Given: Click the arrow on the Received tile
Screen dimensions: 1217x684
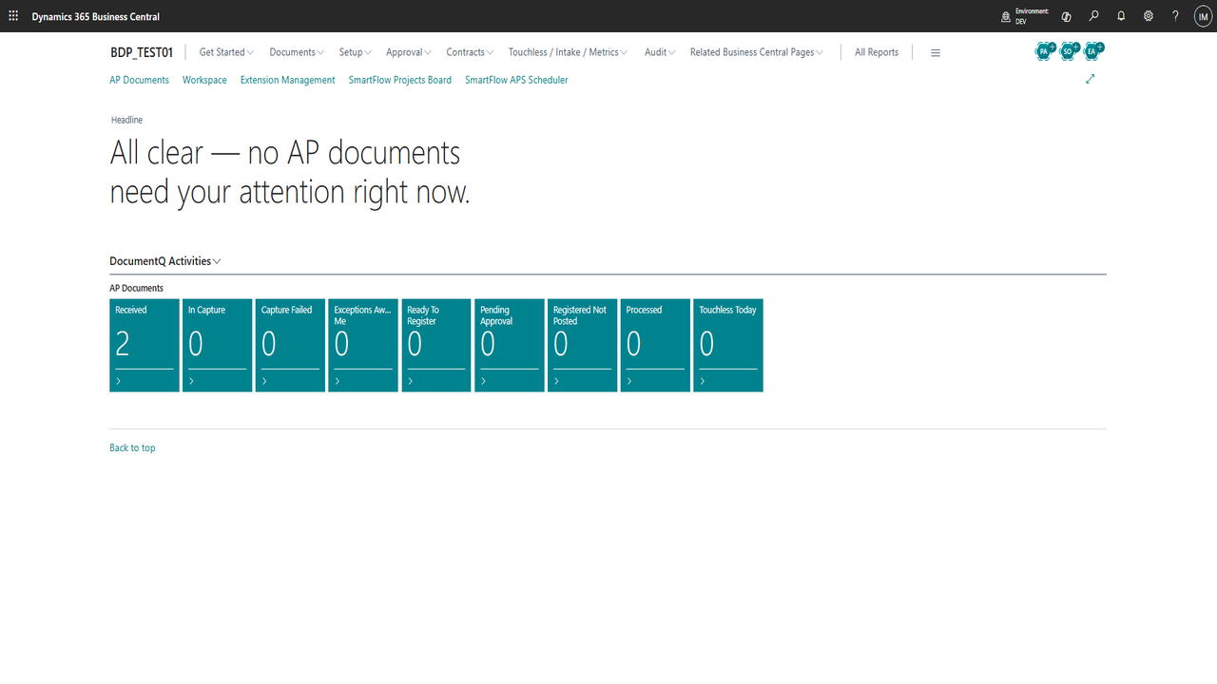Looking at the screenshot, I should tap(119, 381).
